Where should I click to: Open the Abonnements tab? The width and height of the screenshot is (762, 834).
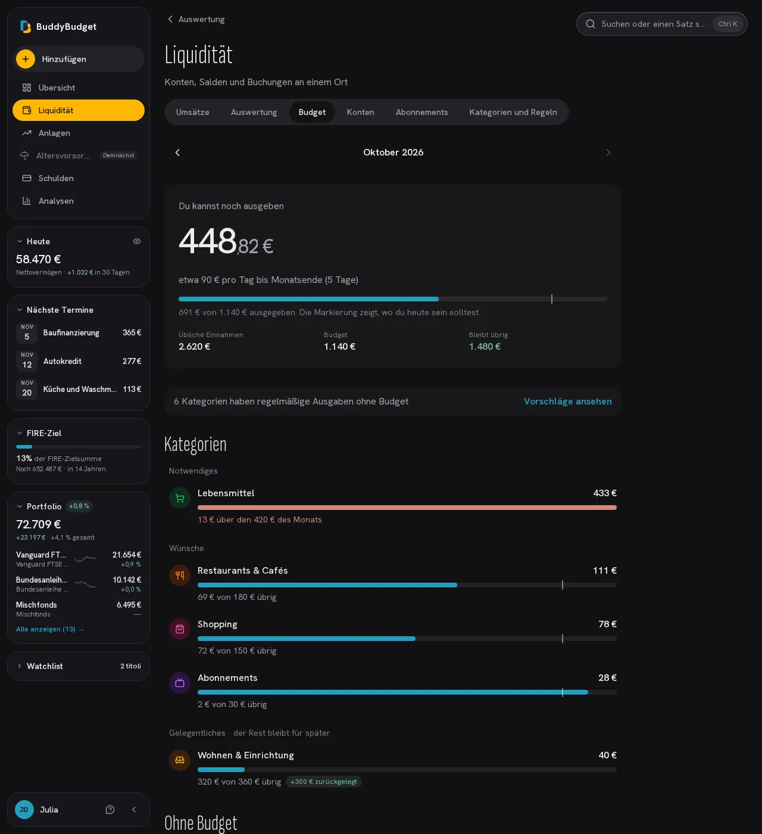click(422, 112)
